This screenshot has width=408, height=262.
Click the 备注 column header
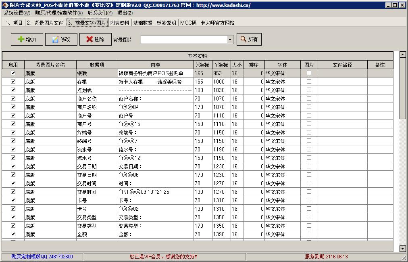point(380,65)
